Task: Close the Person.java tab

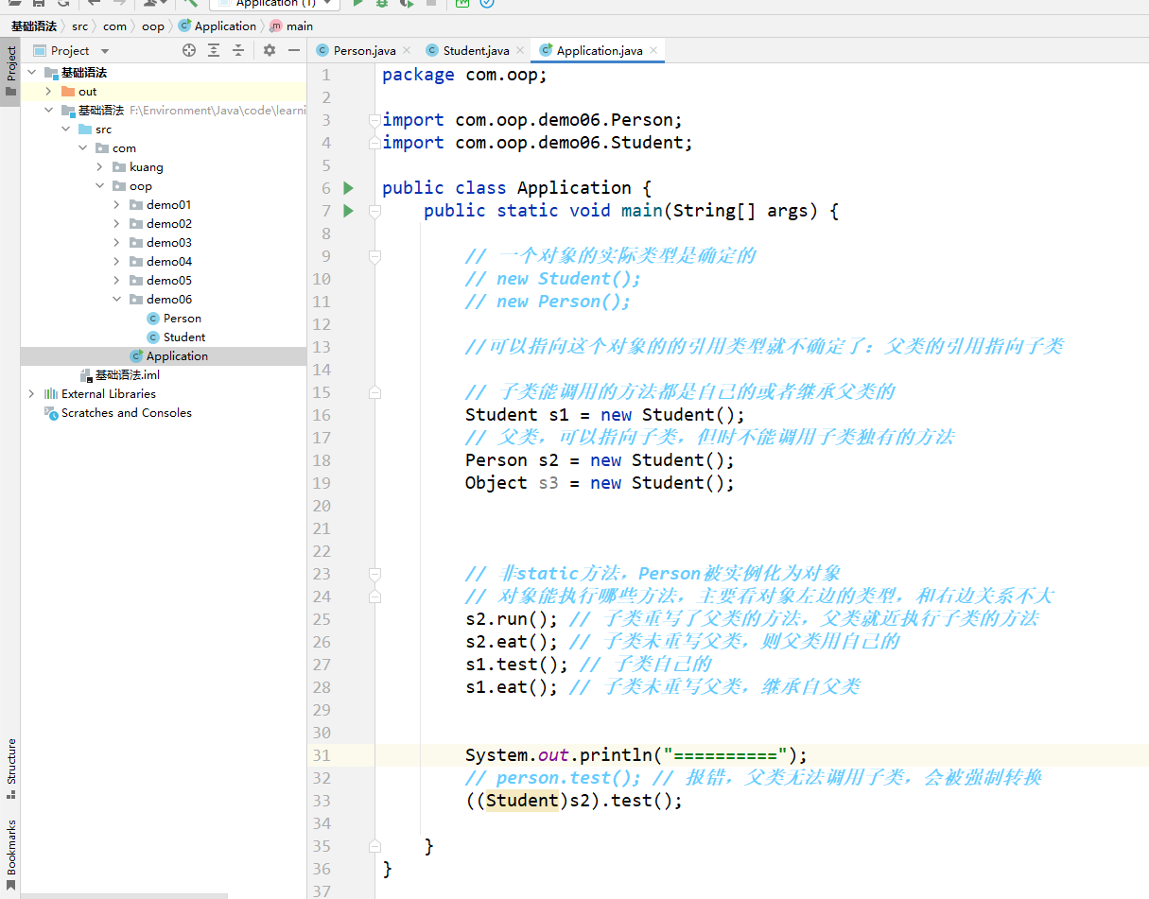Action: (407, 50)
